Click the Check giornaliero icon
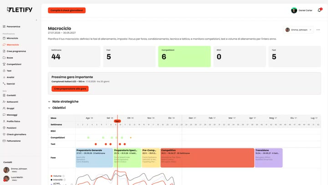This screenshot has width=328, height=185. (4, 134)
